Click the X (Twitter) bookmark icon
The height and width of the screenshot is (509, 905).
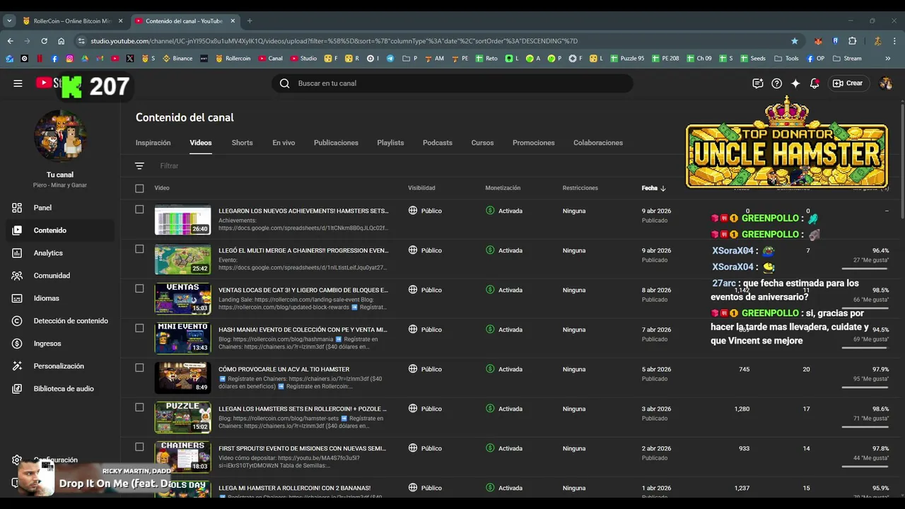pyautogui.click(x=130, y=59)
